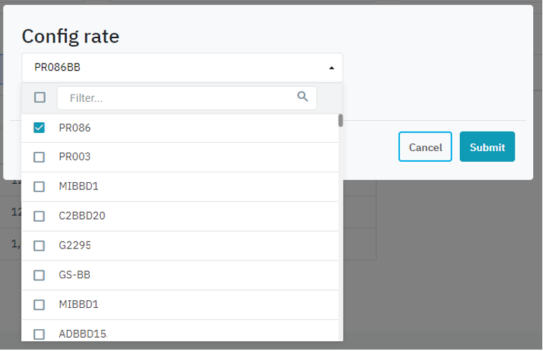Pick the PR003 option text
543x351 pixels.
point(75,157)
